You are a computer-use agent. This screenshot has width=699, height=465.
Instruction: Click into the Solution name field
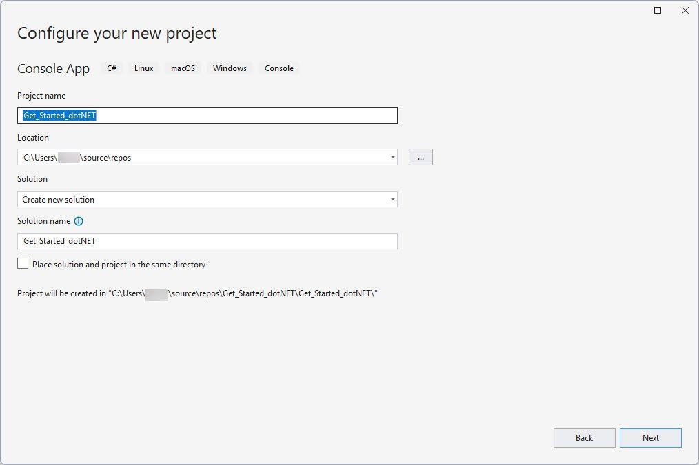coord(207,241)
